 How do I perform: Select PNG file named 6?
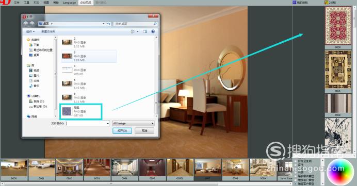[x=89, y=97]
